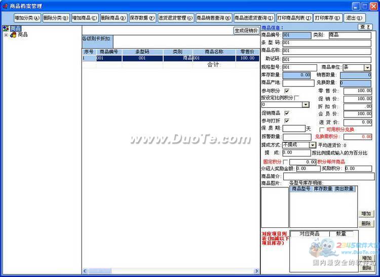
Task: Click the 查 button beside 商品信息
Action: tap(365, 27)
